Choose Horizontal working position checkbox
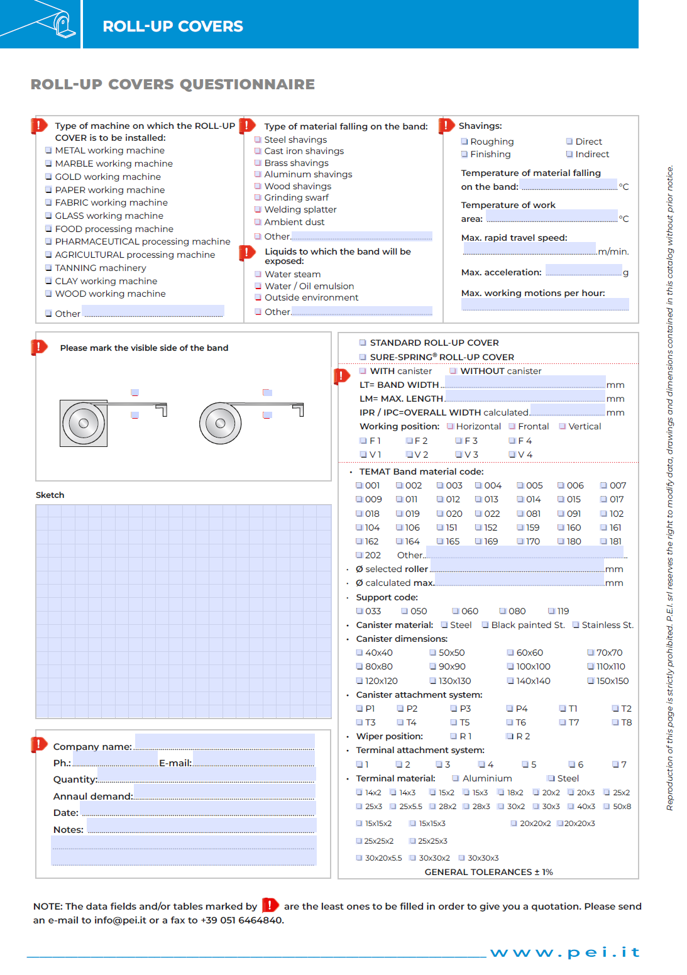 [x=450, y=426]
